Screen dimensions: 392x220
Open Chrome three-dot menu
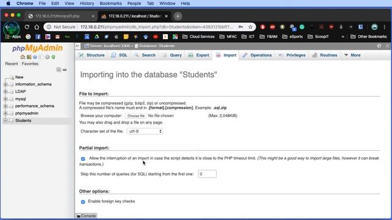385,27
